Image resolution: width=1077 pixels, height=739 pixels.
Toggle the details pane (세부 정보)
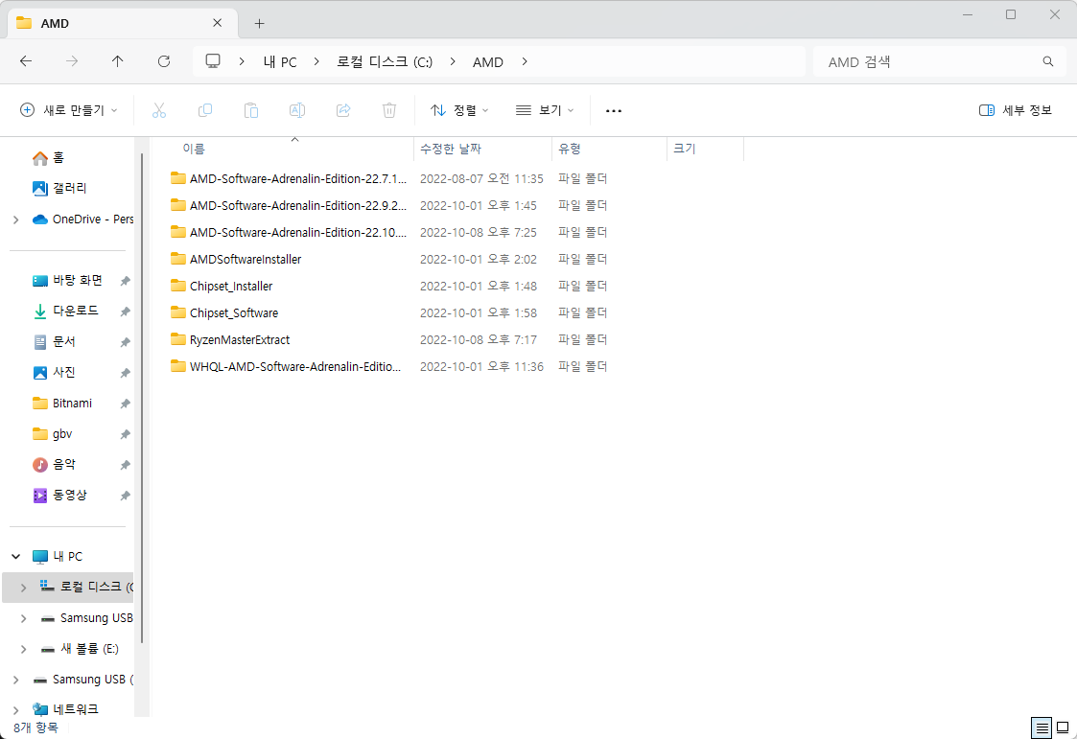pyautogui.click(x=1016, y=110)
